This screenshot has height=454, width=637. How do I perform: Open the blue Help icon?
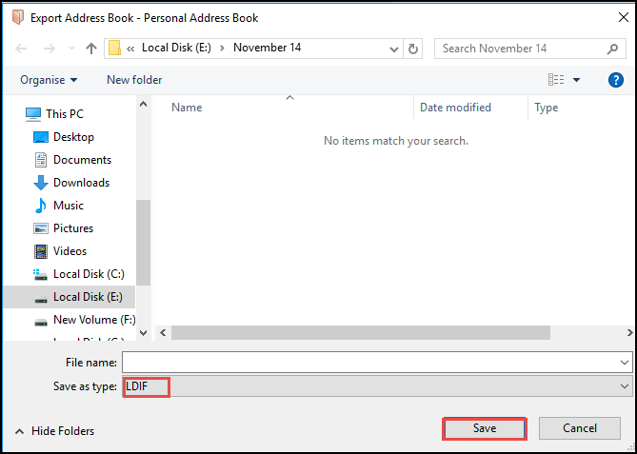coord(616,80)
